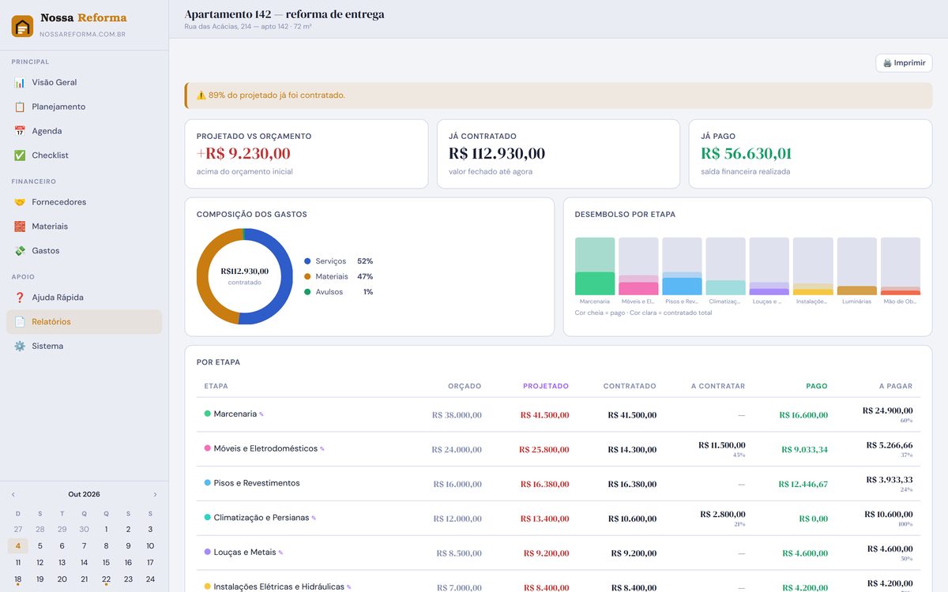Go to next month in the mini calendar
Screen dimensions: 948x592
(155, 495)
